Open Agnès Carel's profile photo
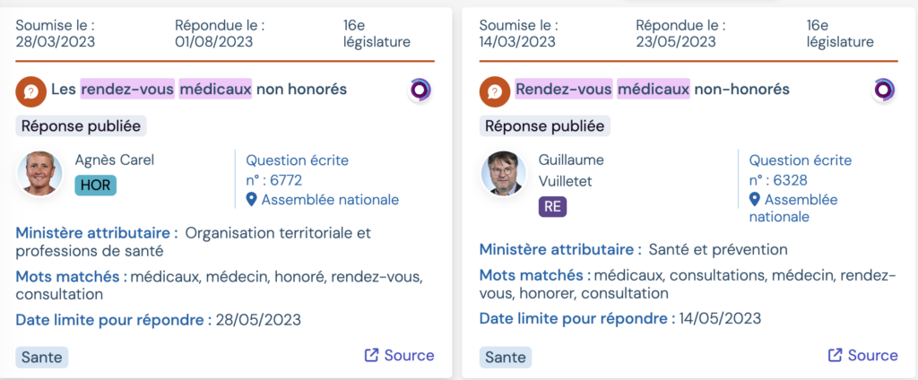 pyautogui.click(x=39, y=174)
